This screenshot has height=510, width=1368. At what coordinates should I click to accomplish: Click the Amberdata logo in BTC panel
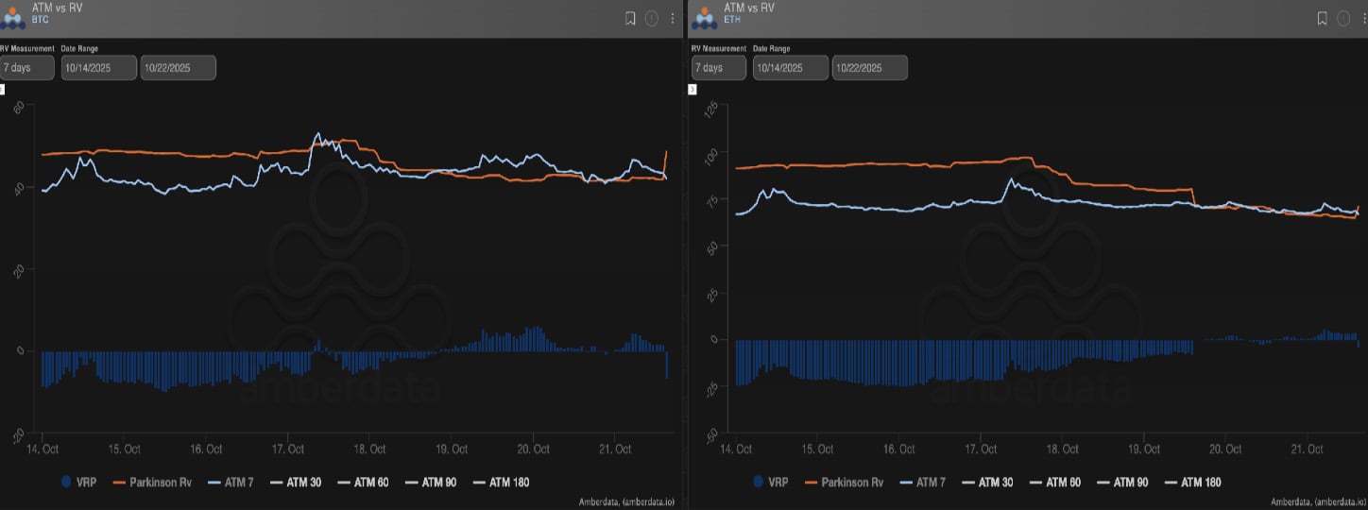(14, 18)
